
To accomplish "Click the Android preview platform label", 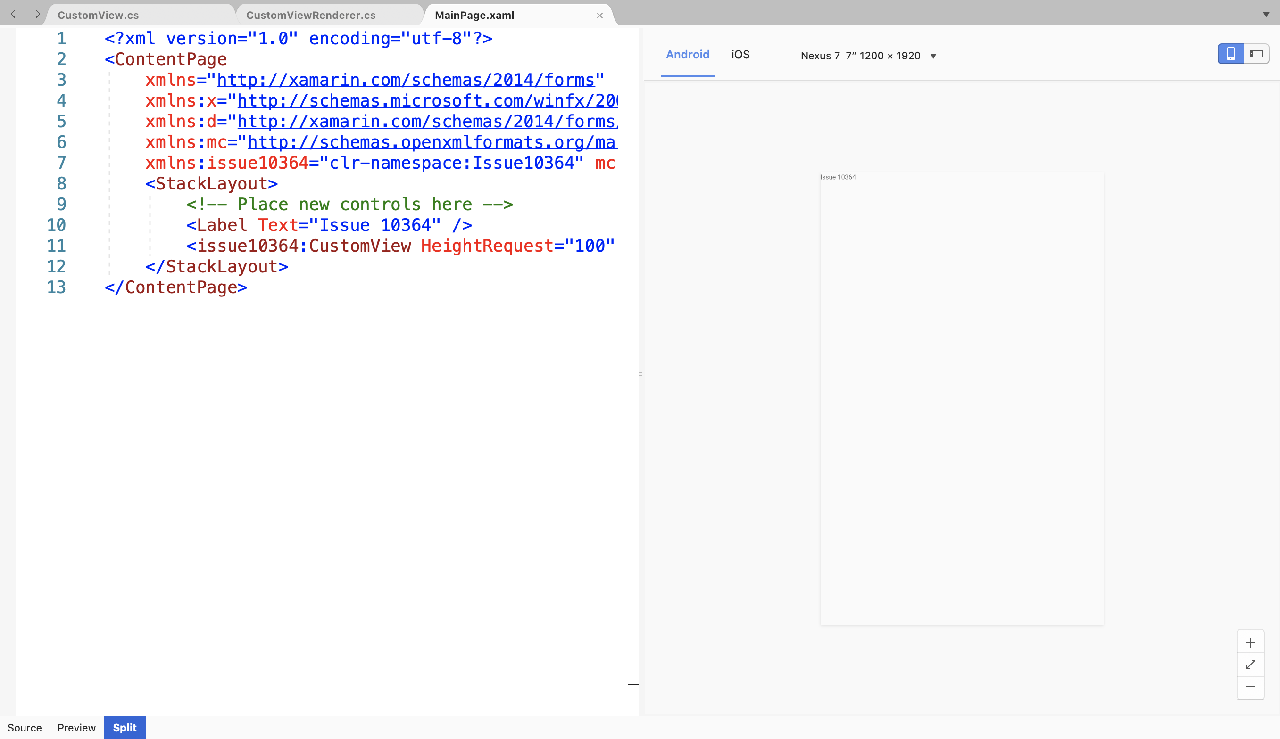I will [688, 54].
